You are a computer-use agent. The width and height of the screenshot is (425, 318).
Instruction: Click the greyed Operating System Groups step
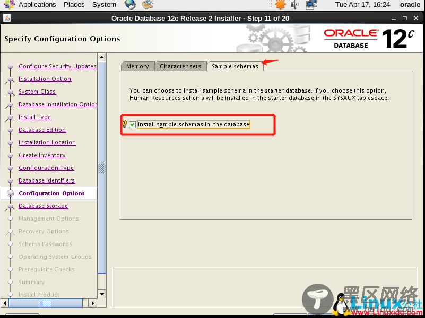[x=55, y=257]
